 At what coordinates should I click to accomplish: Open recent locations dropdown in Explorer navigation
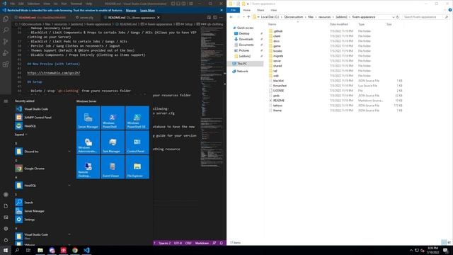click(x=243, y=17)
